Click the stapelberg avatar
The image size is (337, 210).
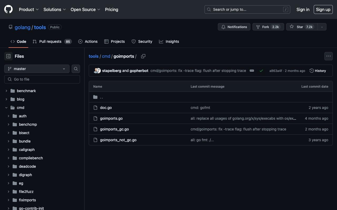[96, 71]
